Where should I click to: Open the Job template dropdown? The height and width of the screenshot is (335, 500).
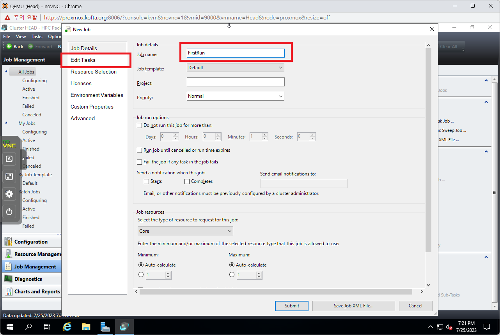point(236,68)
